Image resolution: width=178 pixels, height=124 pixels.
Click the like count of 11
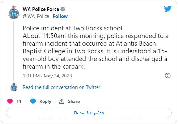[19, 101]
